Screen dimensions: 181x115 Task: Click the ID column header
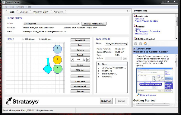[99, 64]
